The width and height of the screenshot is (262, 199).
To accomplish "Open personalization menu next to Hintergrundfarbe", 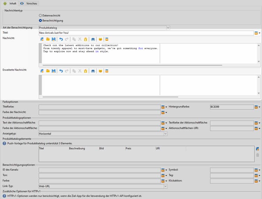I will [257, 107].
